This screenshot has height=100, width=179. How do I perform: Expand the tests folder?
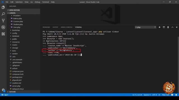14,51
